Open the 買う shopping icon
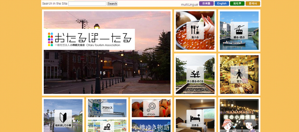This screenshot has width=299, height=132. click(x=239, y=75)
